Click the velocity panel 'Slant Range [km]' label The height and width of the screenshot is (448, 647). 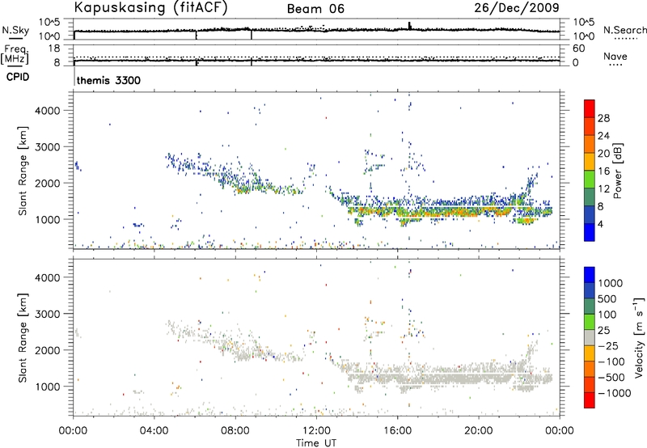[x=23, y=338]
